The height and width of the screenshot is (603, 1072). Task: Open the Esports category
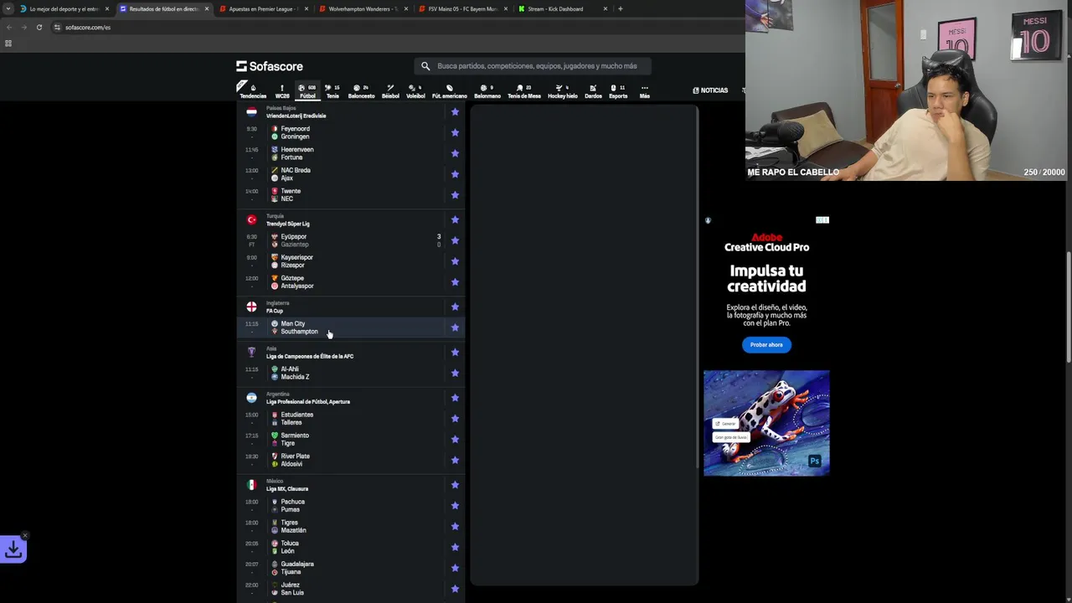618,91
